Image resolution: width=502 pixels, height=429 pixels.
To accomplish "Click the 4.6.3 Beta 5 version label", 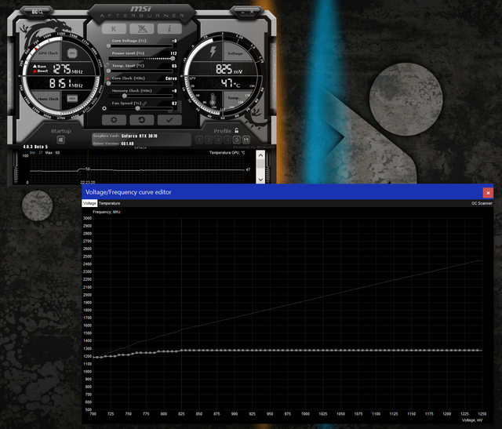I will point(35,147).
